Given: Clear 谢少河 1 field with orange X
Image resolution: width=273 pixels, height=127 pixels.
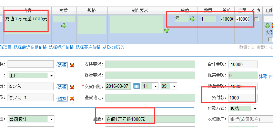Looking at the screenshot, I should pos(72,98).
